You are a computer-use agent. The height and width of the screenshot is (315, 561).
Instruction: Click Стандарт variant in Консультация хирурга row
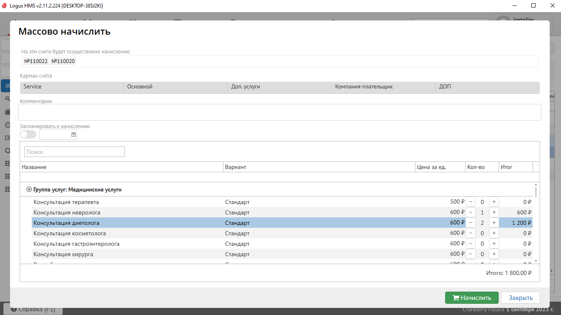coord(237,254)
